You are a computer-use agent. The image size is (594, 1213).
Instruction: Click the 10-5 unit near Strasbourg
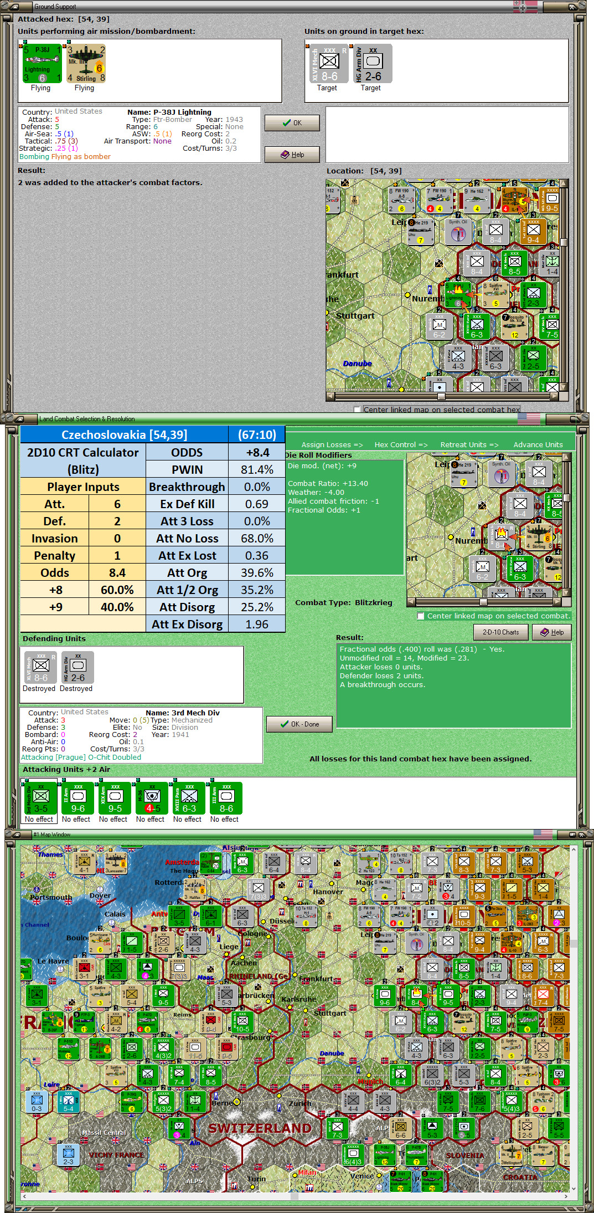pos(242,1021)
